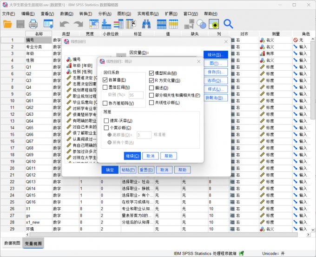Screen dimensions: 316x257
Task: Open the 文件(F) menu
Action: click(8, 13)
